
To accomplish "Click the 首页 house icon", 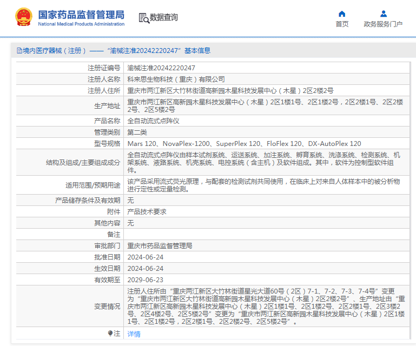I will pyautogui.click(x=342, y=14).
